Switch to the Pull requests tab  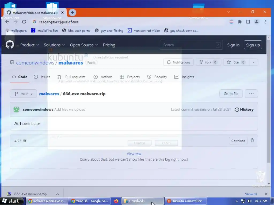71,77
